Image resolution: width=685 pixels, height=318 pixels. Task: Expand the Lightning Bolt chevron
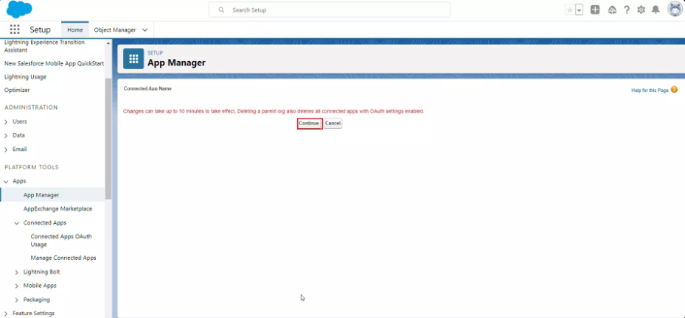click(x=17, y=272)
